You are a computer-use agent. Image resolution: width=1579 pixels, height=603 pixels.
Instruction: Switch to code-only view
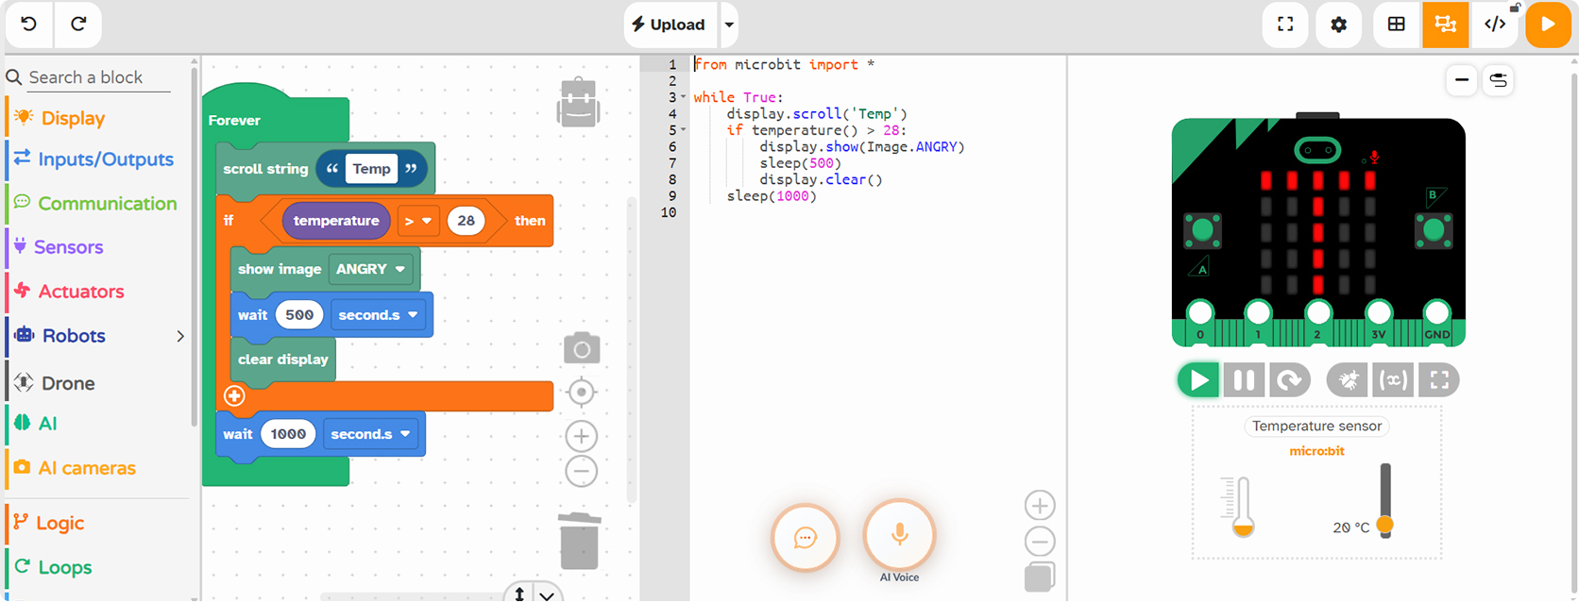(x=1495, y=25)
